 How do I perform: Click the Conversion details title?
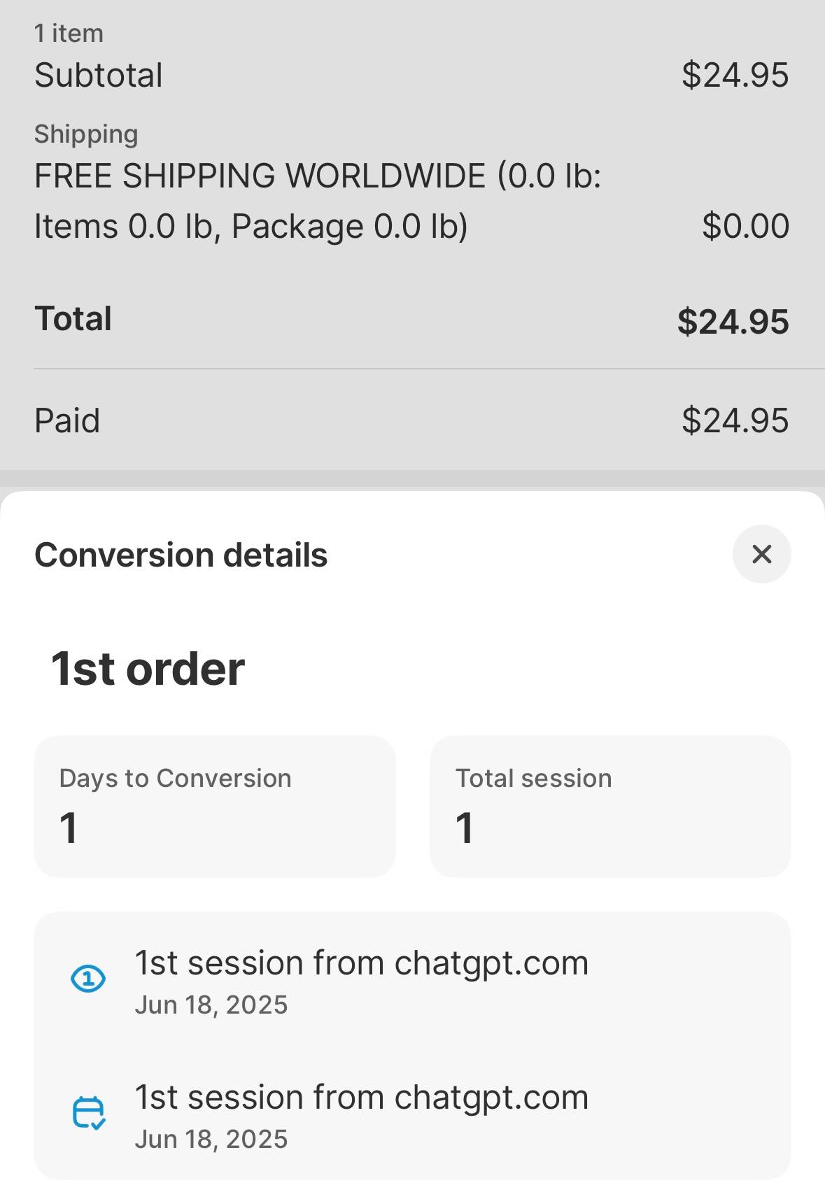(181, 554)
